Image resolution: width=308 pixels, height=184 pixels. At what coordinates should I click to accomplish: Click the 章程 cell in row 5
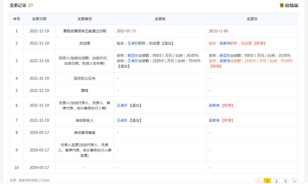pyautogui.click(x=85, y=91)
